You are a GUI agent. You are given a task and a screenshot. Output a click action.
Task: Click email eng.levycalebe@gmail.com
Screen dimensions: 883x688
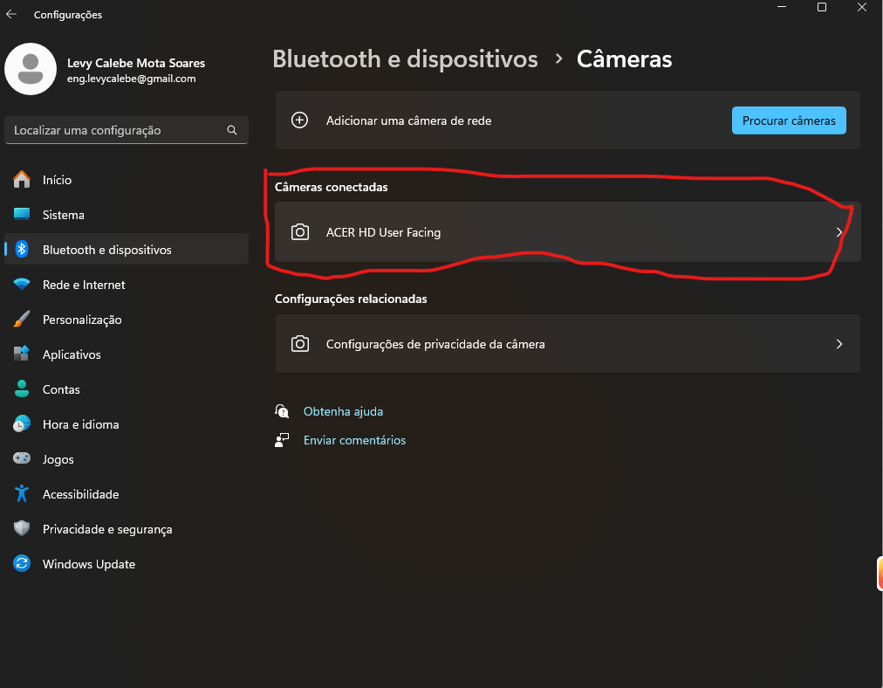tap(131, 79)
